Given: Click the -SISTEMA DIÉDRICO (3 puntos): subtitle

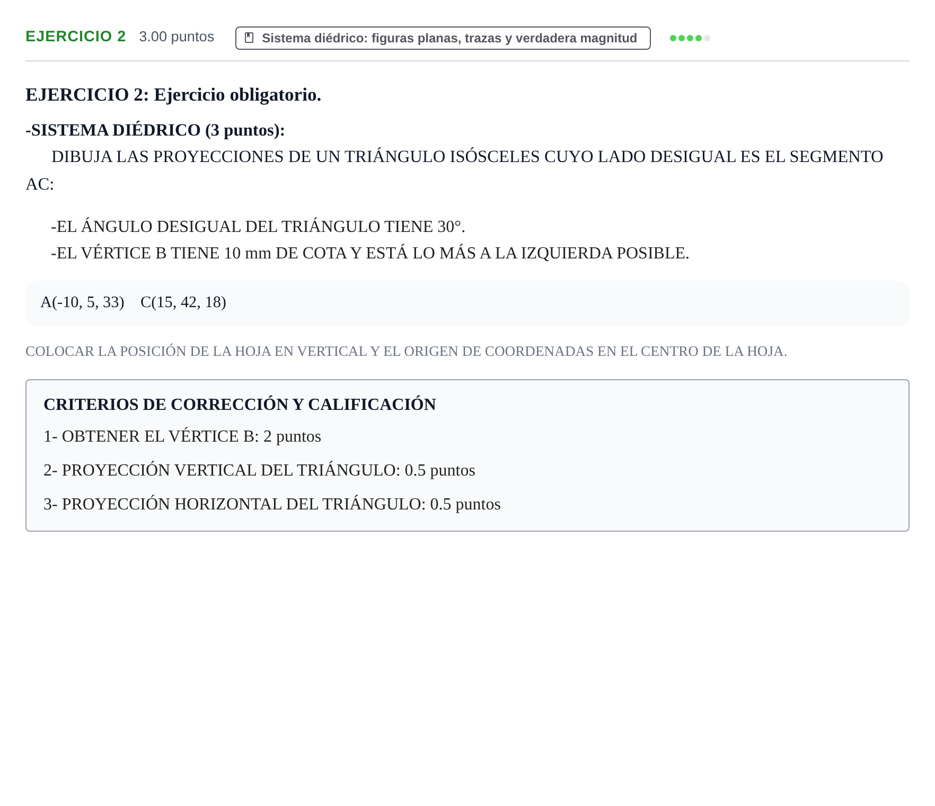Looking at the screenshot, I should tap(155, 130).
